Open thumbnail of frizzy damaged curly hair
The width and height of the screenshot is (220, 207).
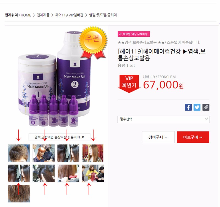point(19,194)
